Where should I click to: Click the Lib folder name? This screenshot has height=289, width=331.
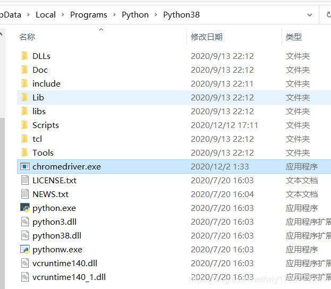coord(38,98)
